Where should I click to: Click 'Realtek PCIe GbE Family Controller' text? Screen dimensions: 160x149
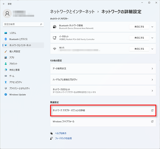81,39
